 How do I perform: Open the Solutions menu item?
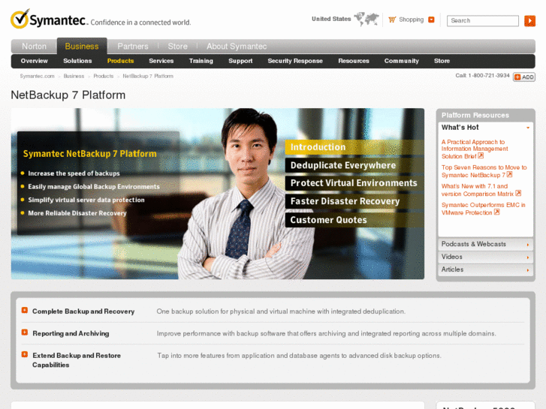coord(77,61)
